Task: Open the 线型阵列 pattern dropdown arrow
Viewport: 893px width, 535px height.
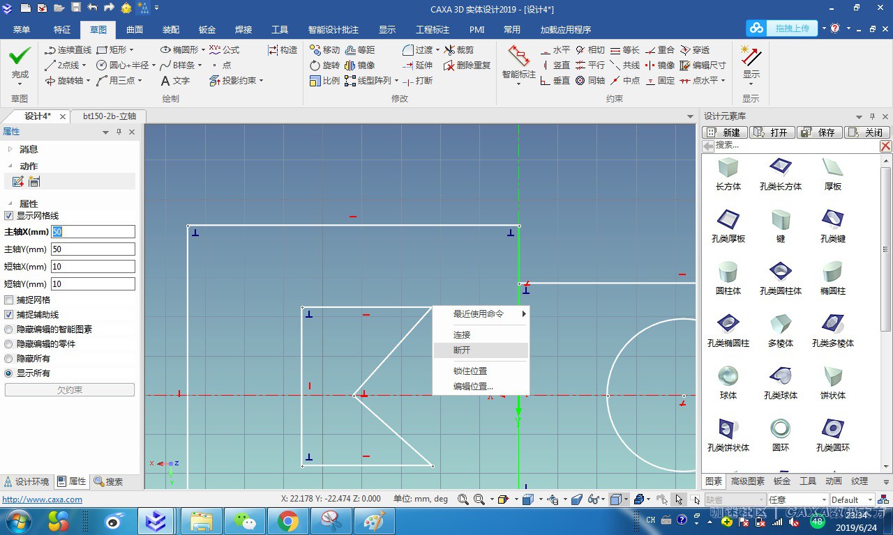Action: (x=396, y=81)
